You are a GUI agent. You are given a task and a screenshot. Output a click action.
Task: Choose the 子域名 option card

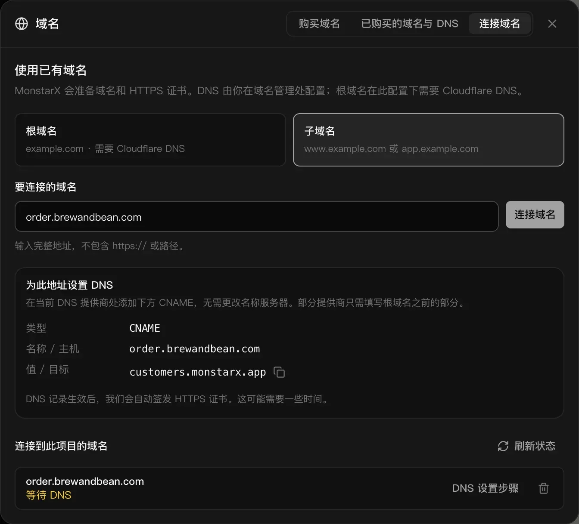[x=429, y=140]
